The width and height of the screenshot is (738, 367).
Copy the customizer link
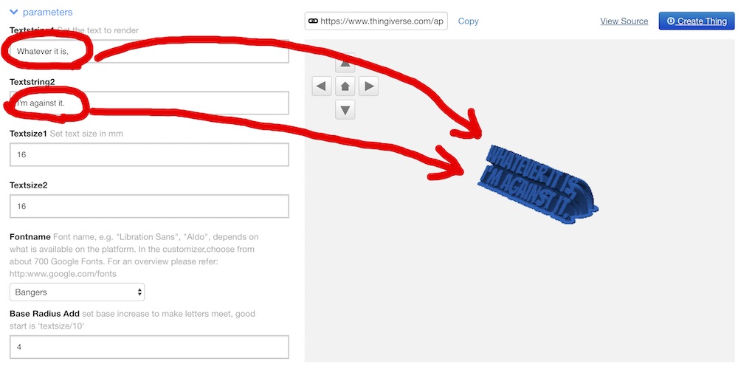coord(469,21)
